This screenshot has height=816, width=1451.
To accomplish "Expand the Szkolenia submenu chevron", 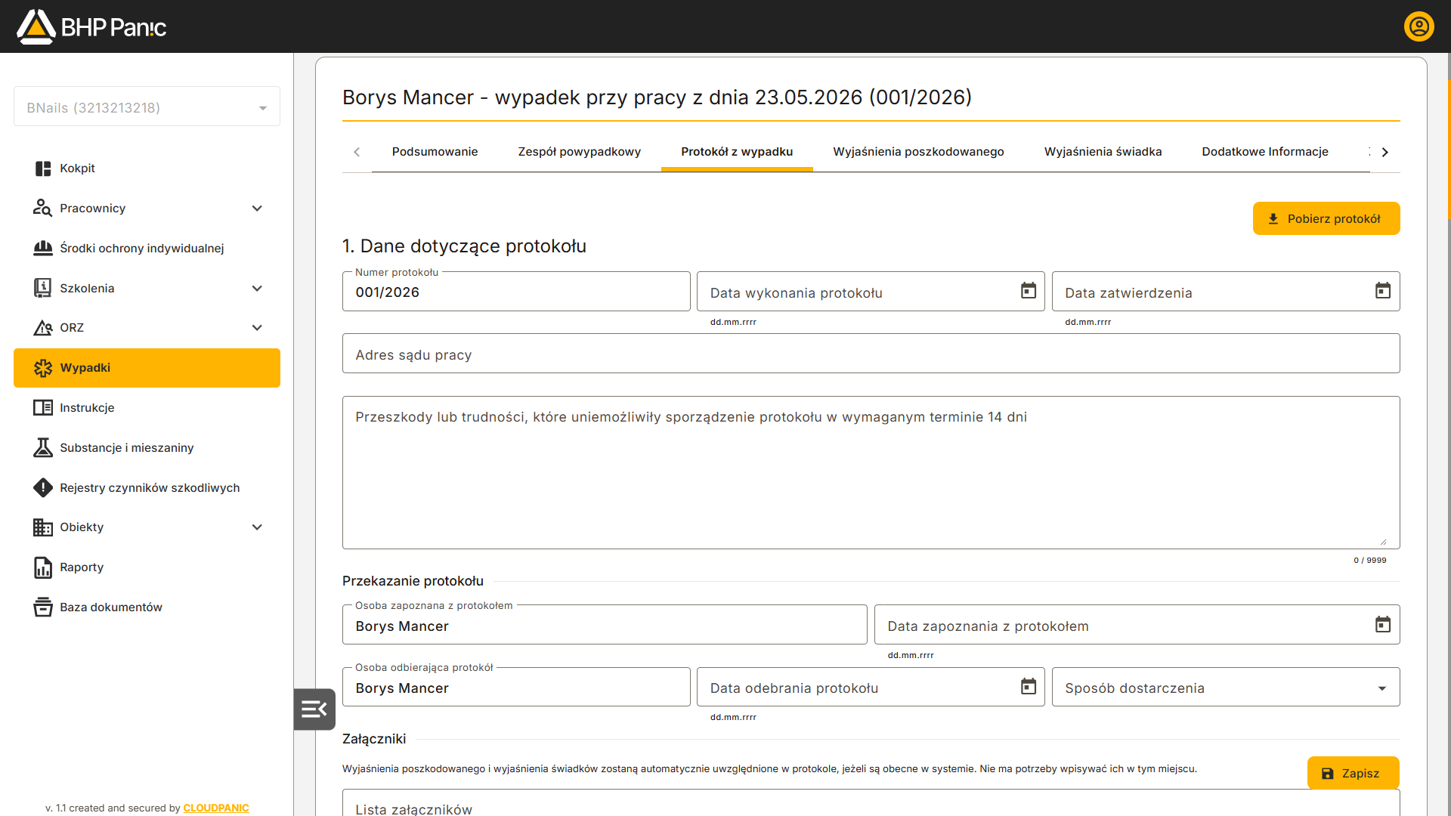I will 257,289.
